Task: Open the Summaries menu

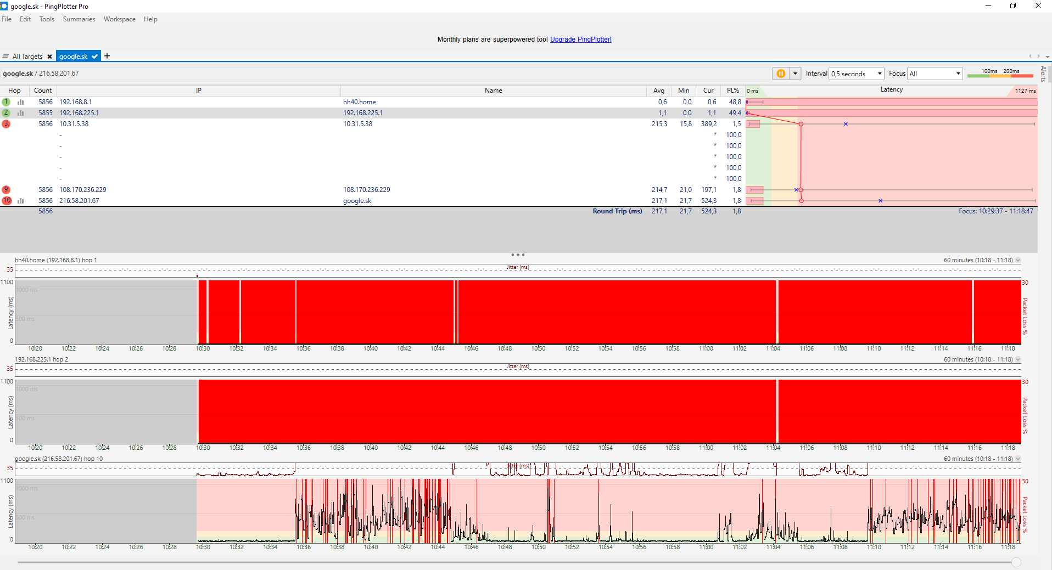Action: coord(79,19)
